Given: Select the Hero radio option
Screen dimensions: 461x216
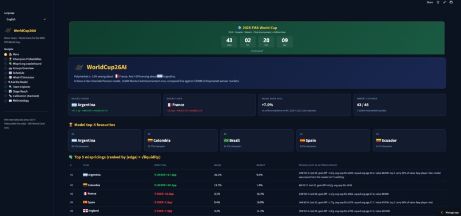Looking at the screenshot, I should [x=6, y=54].
